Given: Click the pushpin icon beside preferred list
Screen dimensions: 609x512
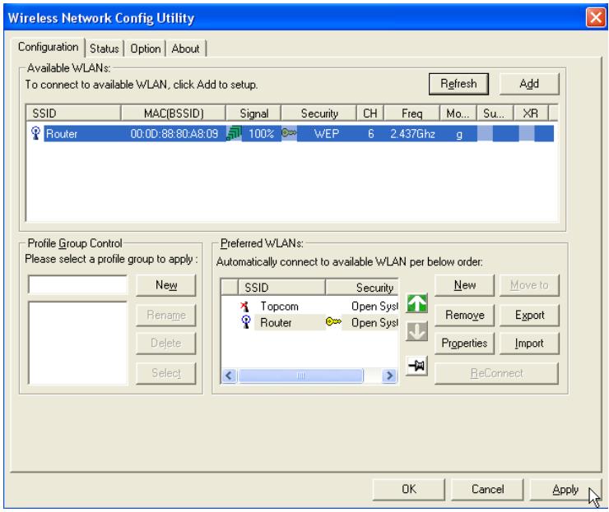Looking at the screenshot, I should click(x=416, y=366).
